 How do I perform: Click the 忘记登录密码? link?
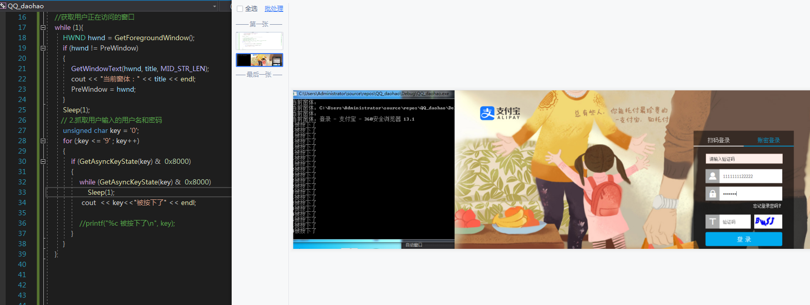(767, 206)
